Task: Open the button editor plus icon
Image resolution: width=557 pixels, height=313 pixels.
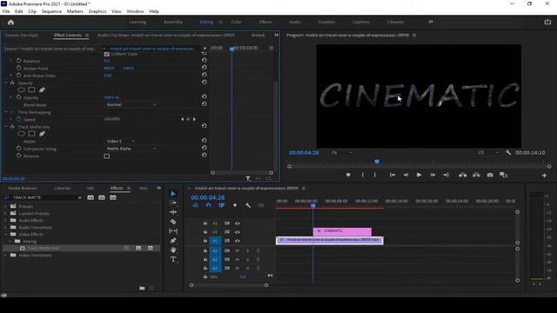Action: pyautogui.click(x=544, y=176)
